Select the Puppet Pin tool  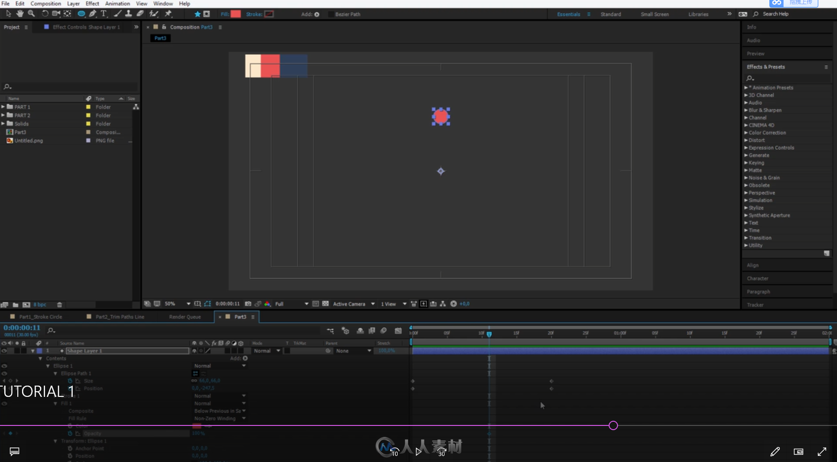coord(168,14)
